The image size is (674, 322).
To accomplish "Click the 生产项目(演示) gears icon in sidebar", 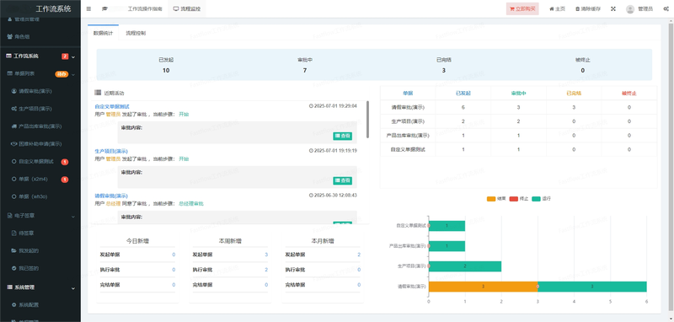I will coord(14,109).
